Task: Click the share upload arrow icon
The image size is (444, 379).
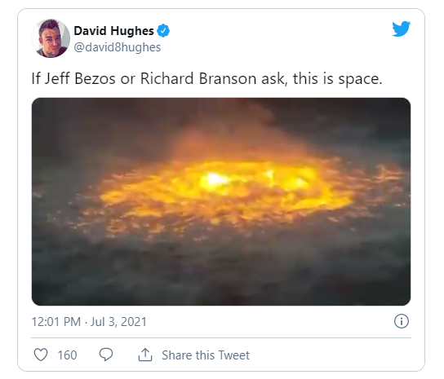Action: point(145,355)
